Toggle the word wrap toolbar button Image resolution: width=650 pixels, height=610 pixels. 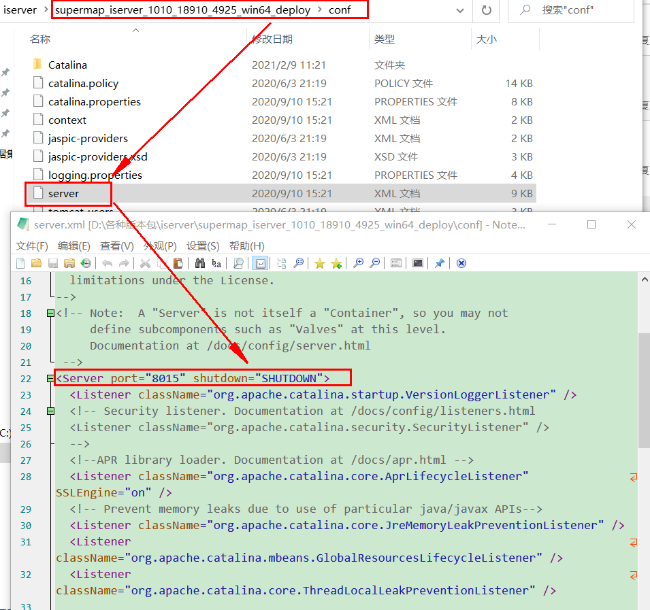pos(261,263)
